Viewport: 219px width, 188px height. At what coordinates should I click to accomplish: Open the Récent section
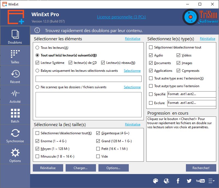pos(15,75)
